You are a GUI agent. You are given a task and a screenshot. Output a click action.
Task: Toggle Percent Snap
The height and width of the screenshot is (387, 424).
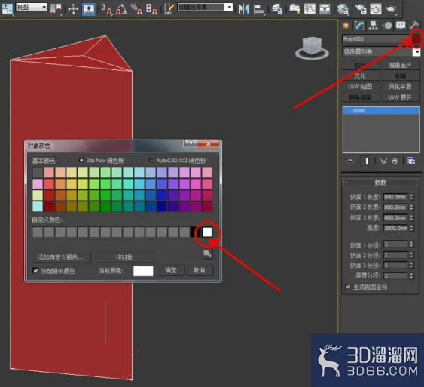(136, 8)
